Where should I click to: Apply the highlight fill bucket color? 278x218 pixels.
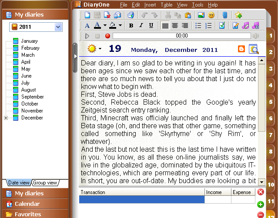click(113, 26)
